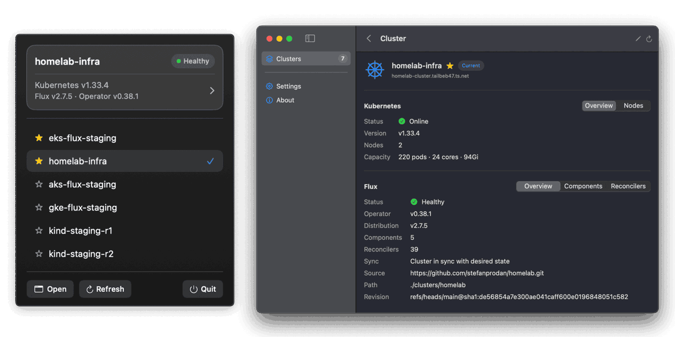Switch to Flux Overview tab
The height and width of the screenshot is (337, 675).
(x=538, y=186)
